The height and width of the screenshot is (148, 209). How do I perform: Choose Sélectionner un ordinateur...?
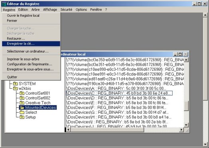pyautogui.click(x=31, y=51)
